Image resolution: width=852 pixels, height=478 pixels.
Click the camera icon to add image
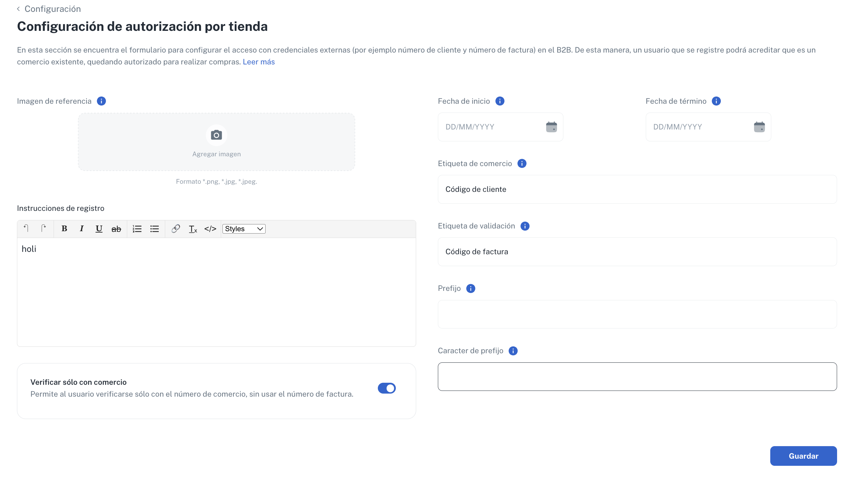[x=216, y=135]
